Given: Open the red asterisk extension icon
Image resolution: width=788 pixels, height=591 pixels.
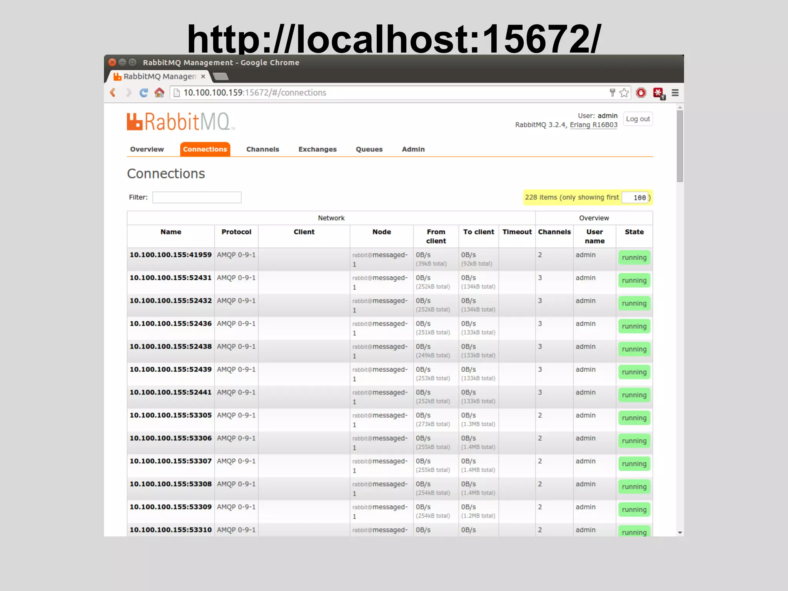Looking at the screenshot, I should pos(659,93).
